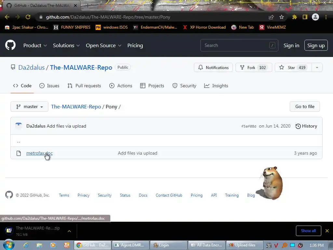Viewport: 333px width, 250px height.
Task: Expand options for downloaded zip file
Action: 69,231
